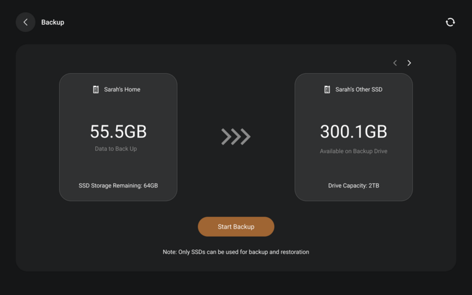The width and height of the screenshot is (472, 295).
Task: Show next backup drive with right chevron
Action: (409, 63)
